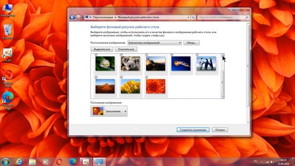Click the control panel icon in address bar
The image size is (295, 166).
tap(87, 17)
